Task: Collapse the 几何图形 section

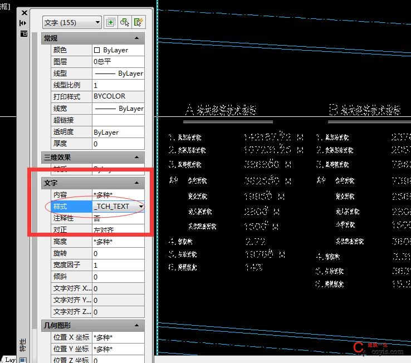Action: pyautogui.click(x=136, y=325)
